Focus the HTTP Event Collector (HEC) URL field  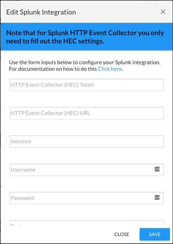click(87, 113)
